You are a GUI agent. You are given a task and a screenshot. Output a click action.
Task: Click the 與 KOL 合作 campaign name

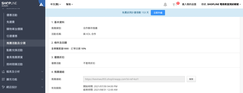click(x=90, y=34)
